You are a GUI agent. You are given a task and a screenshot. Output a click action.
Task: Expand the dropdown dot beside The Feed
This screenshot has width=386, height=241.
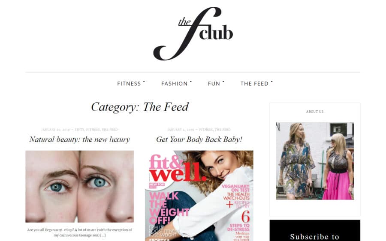[x=272, y=82]
